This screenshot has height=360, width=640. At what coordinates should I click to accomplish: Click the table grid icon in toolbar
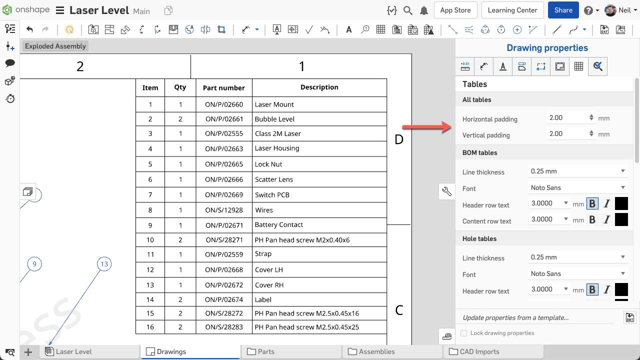coord(380,30)
